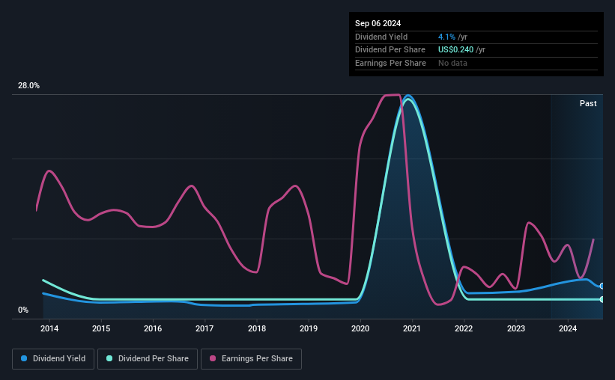Viewport: 615px width, 380px height.
Task: Click the 2017 label on the x-axis
Action: tap(205, 328)
